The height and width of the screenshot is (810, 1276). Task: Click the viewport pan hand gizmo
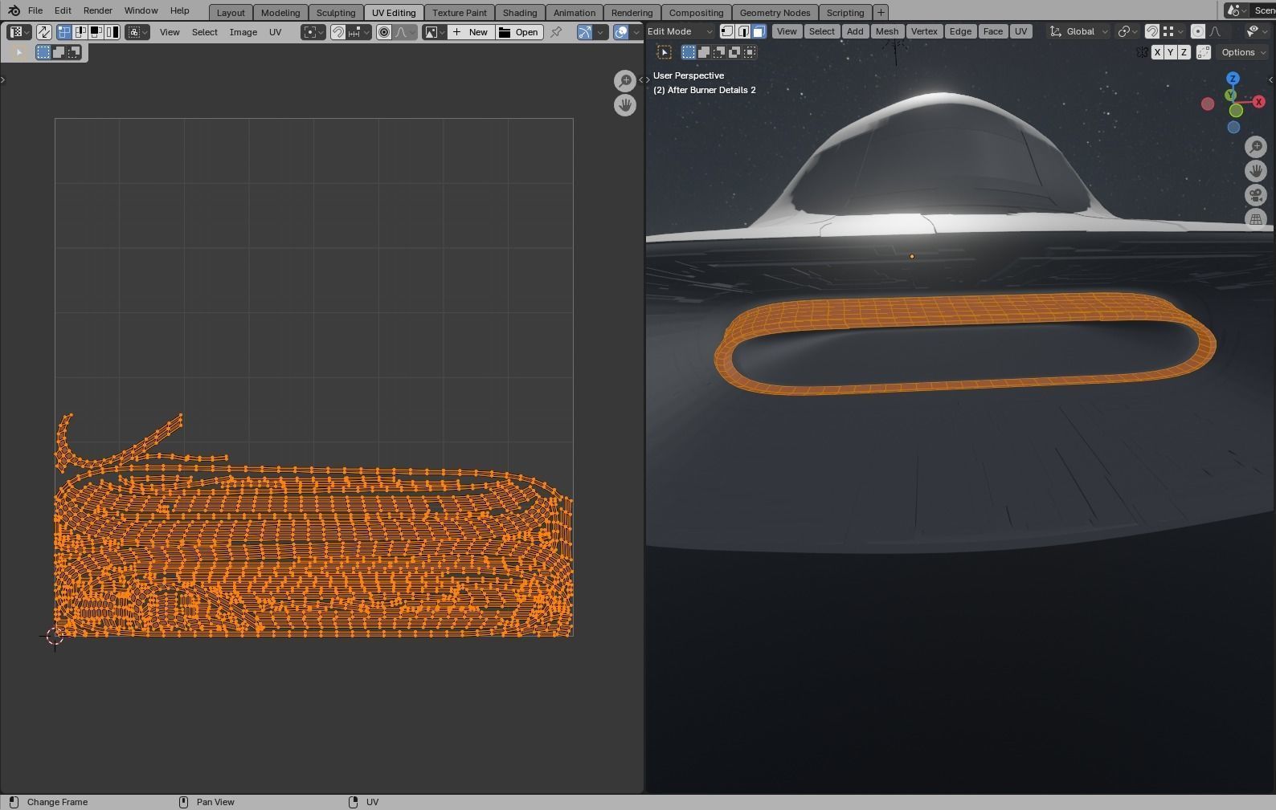[1256, 171]
